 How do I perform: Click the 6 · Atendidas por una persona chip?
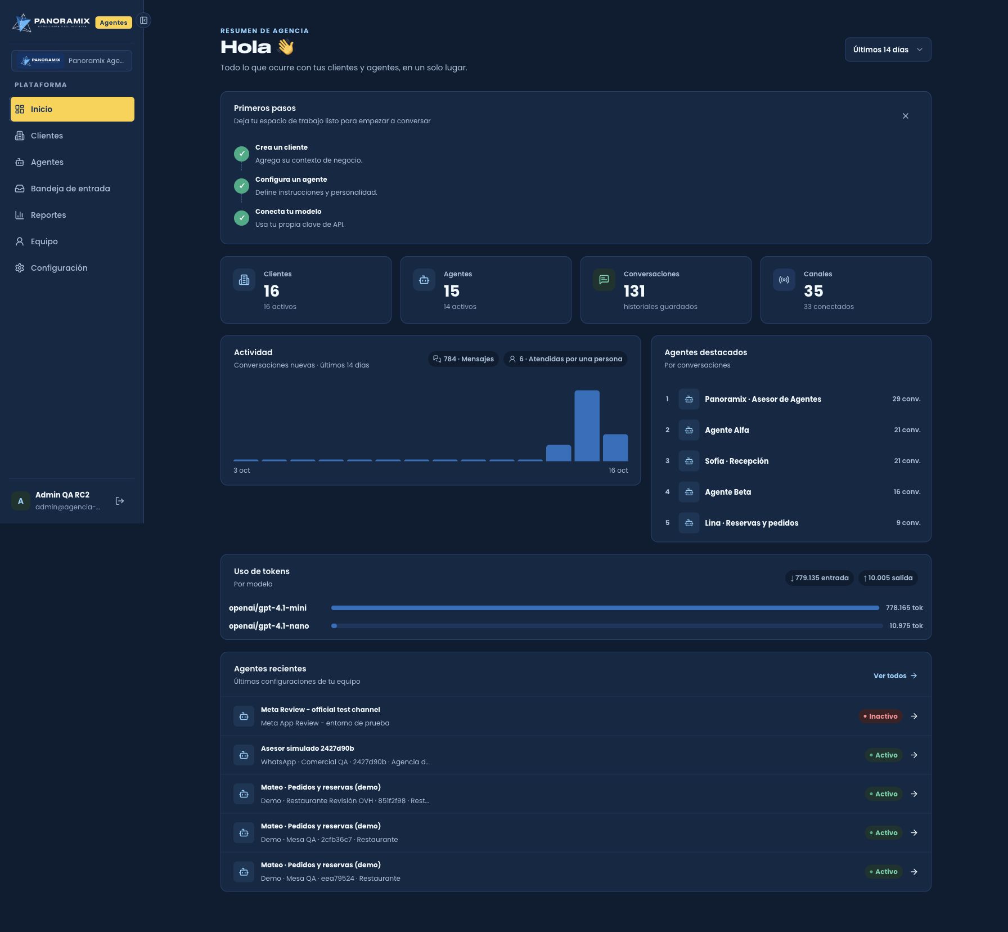coord(565,359)
